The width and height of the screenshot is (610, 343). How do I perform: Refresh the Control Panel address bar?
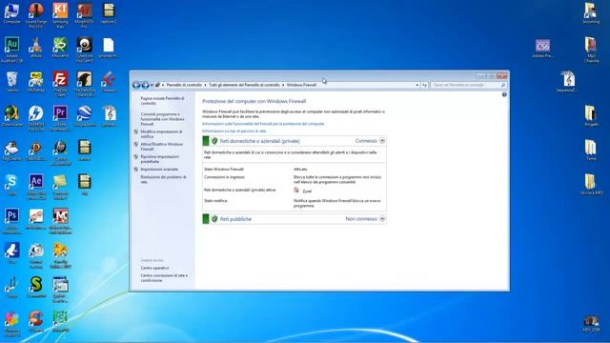click(424, 85)
